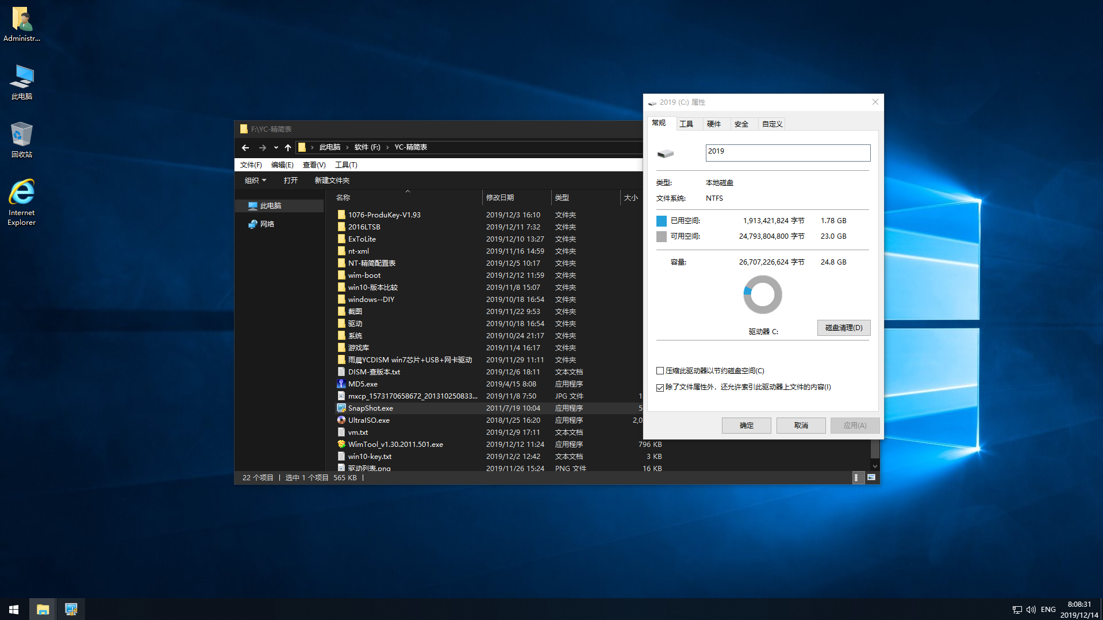Open the 查看(V) menu
Screen dimensions: 1103x620
tap(314, 164)
